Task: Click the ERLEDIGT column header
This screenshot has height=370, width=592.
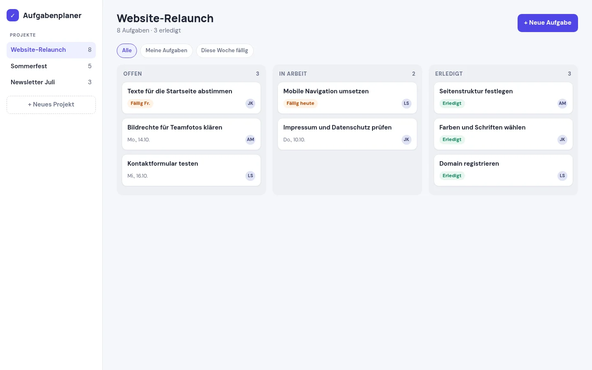Action: tap(503, 74)
